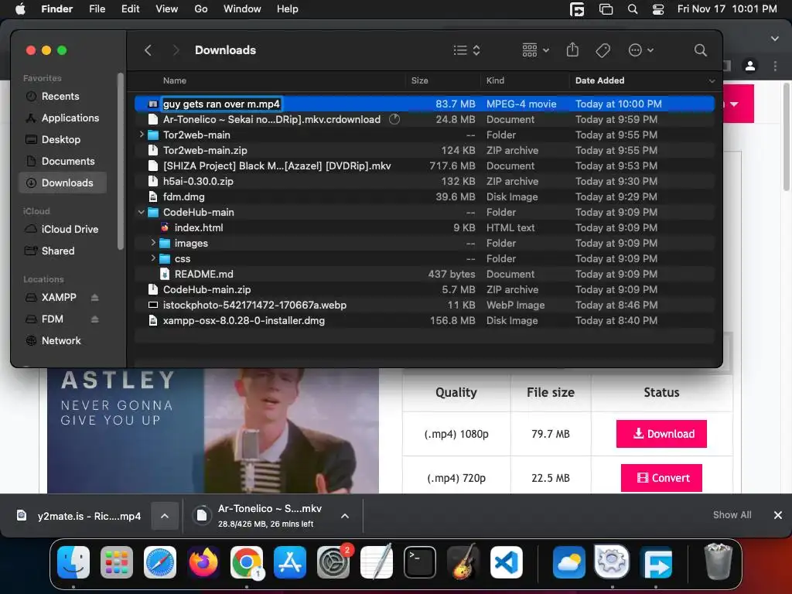
Task: Open Recents in Finder sidebar
Action: (62, 97)
